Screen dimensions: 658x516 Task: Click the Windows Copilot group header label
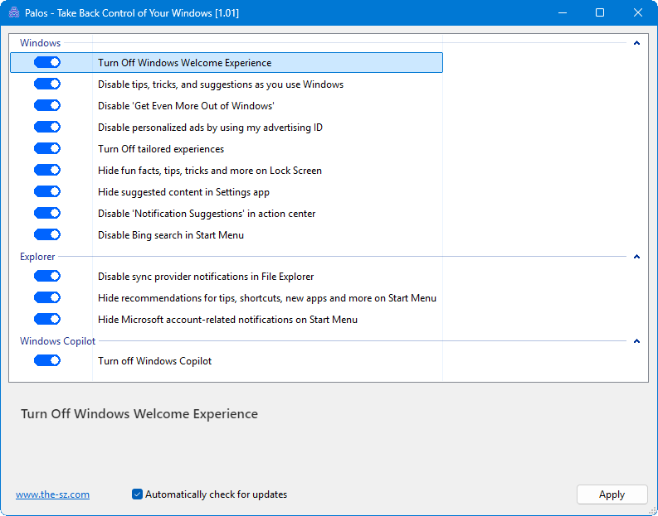[x=57, y=341]
